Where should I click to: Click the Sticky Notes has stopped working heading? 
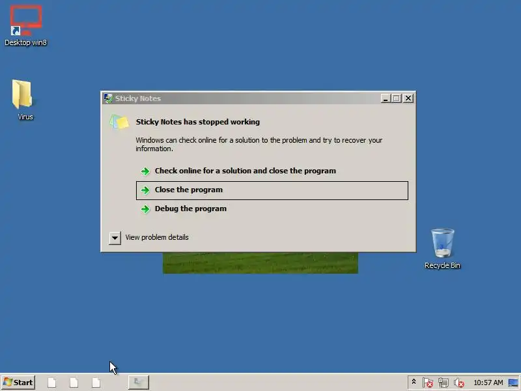198,122
